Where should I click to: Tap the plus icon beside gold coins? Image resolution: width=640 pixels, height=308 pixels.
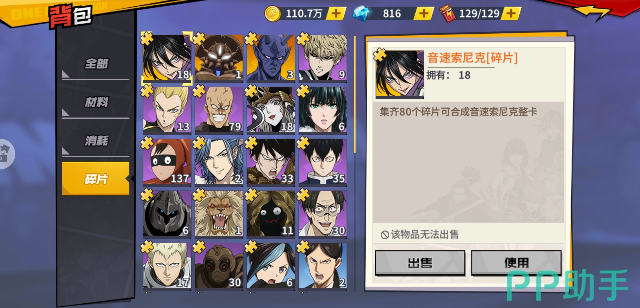[x=336, y=13]
